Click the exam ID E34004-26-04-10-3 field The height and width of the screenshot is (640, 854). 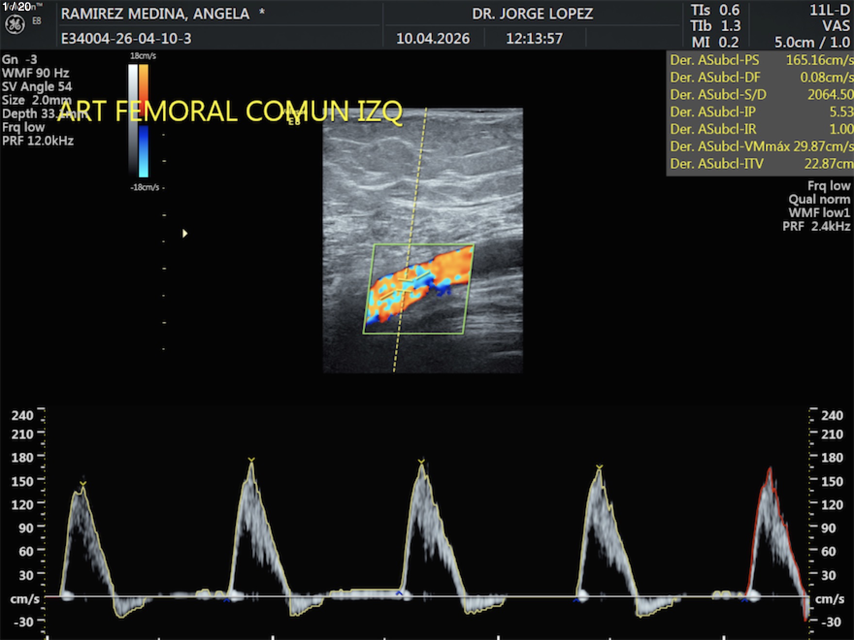126,38
